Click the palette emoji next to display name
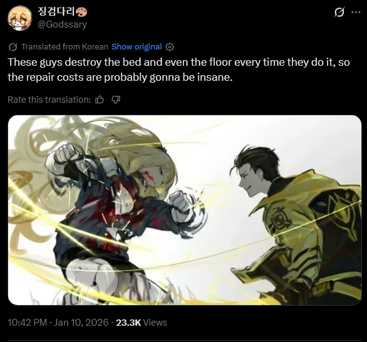Viewport: 367px width, 342px height. tap(82, 12)
